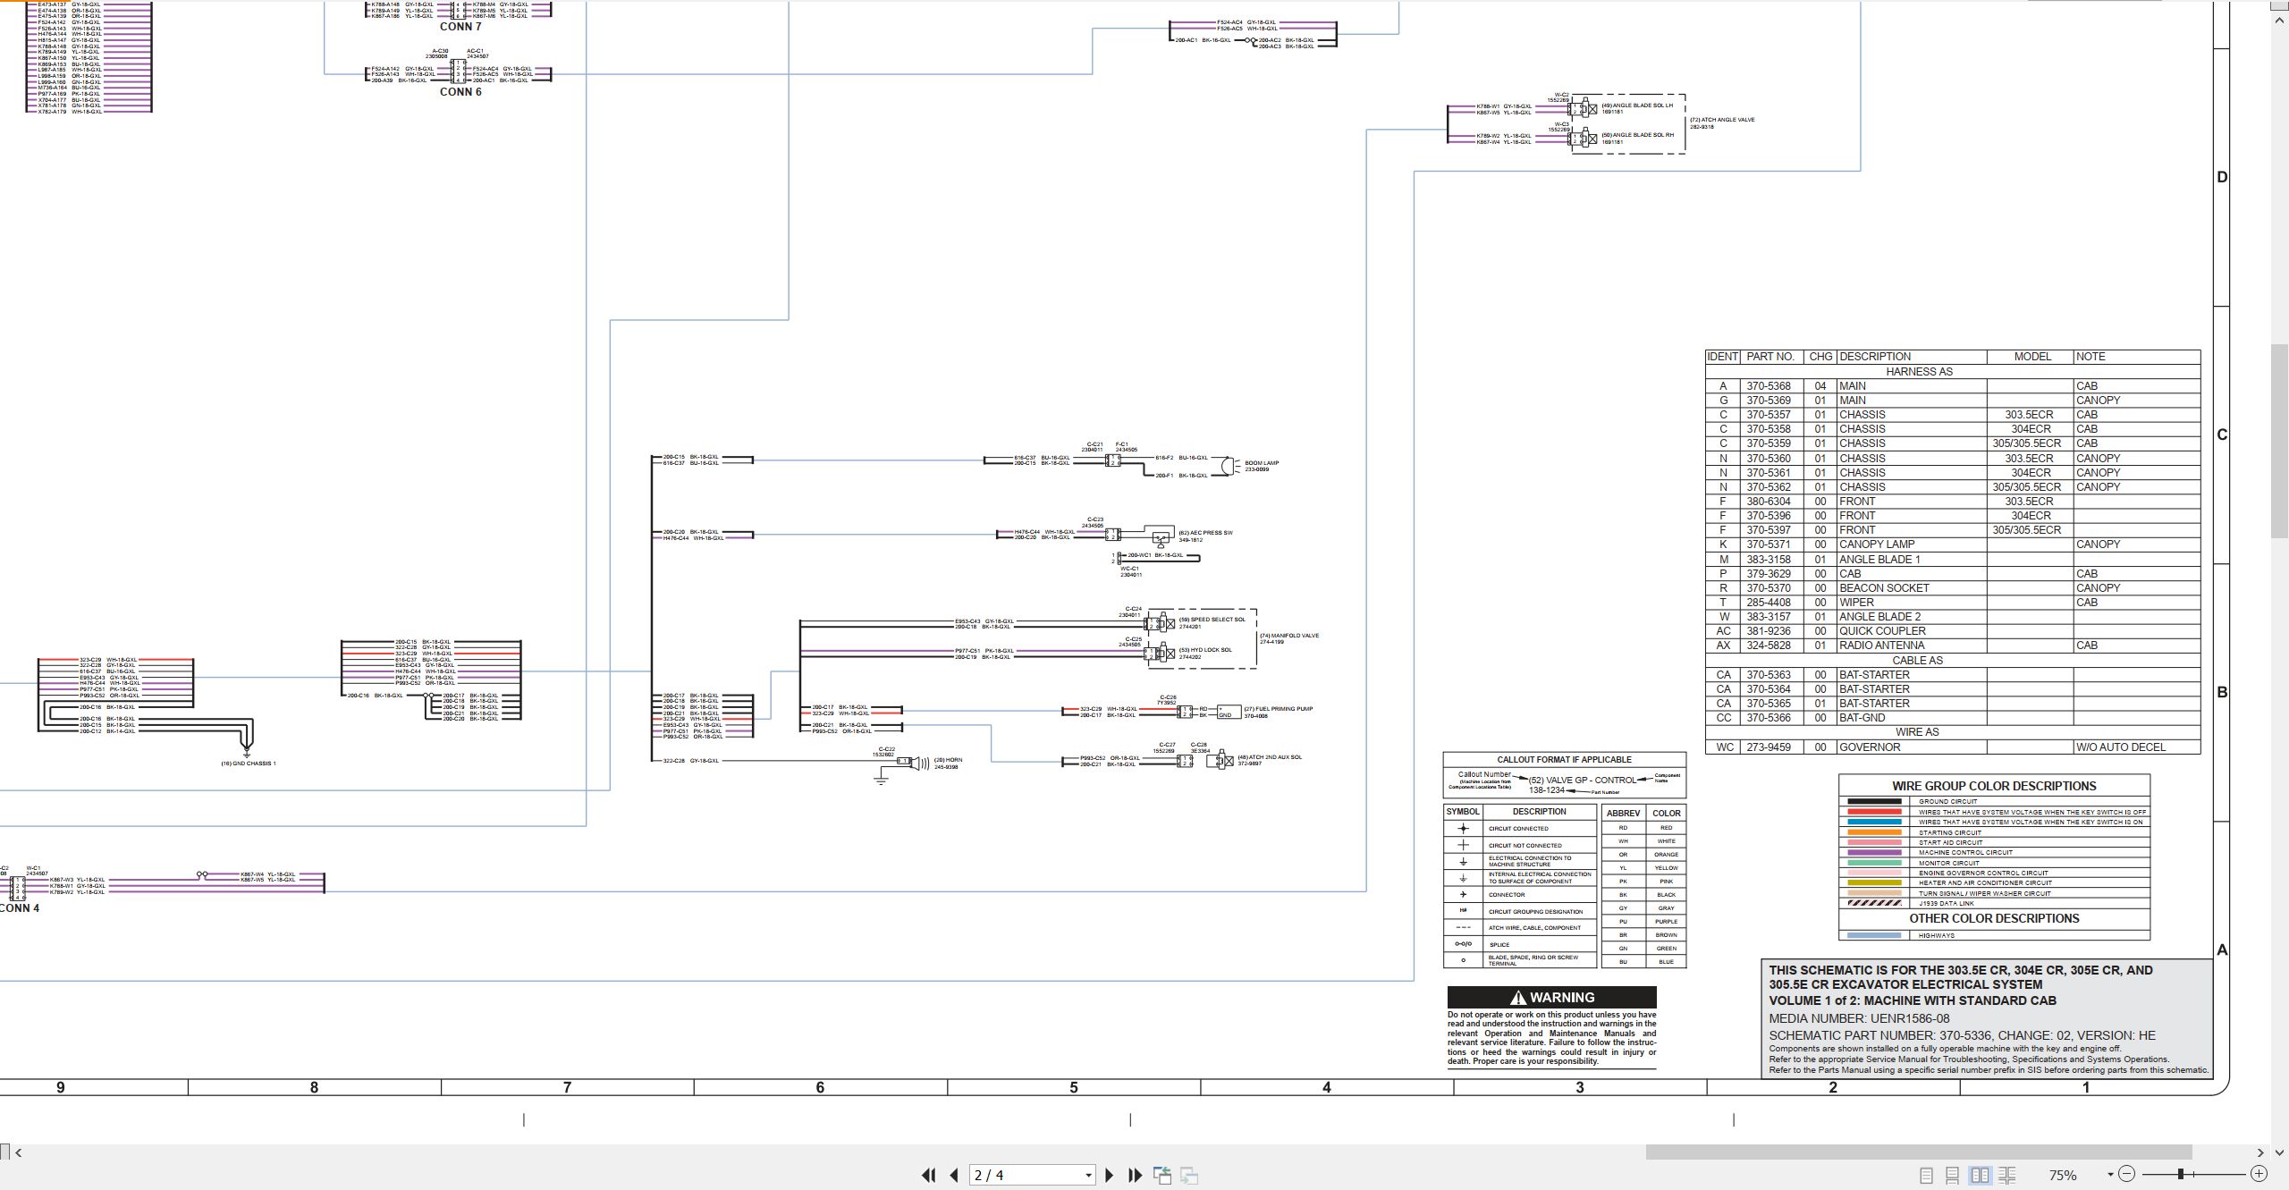The image size is (2289, 1190).
Task: Click part number 370-5368 in the table
Action: (1769, 386)
